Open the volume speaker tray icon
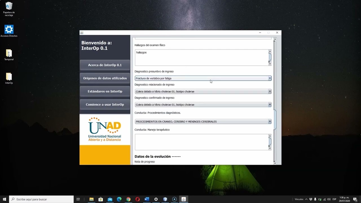This screenshot has height=203, width=361. click(x=329, y=199)
